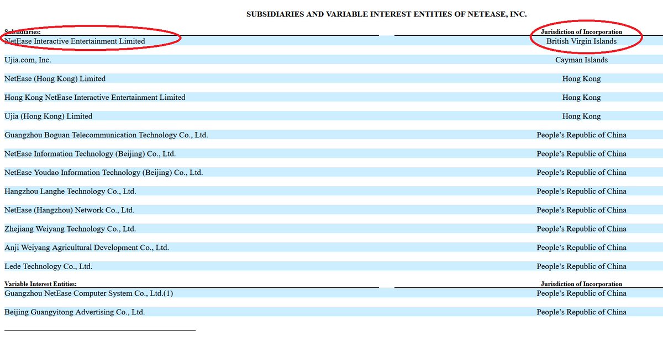Click the 'British Virgin Islands' jurisdiction cell
This screenshot has width=663, height=337.
pos(581,41)
